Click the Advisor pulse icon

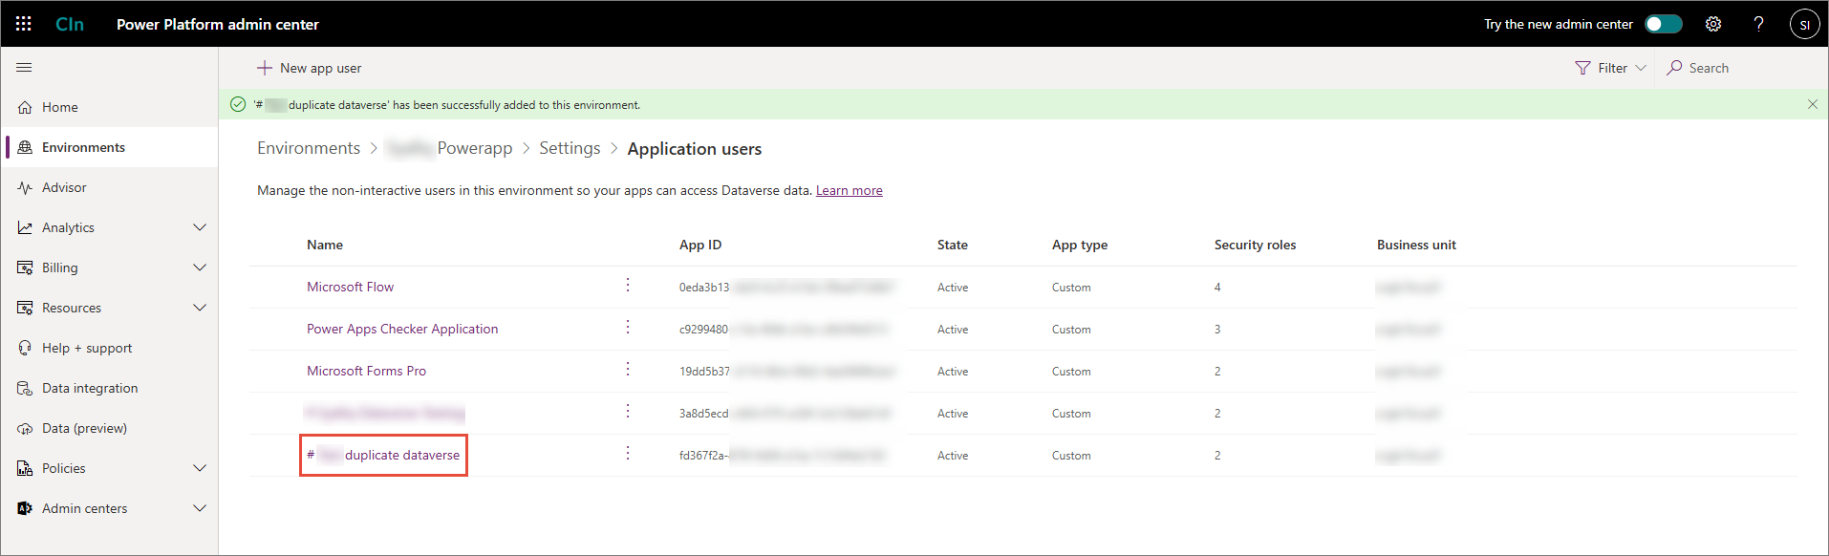(x=25, y=187)
